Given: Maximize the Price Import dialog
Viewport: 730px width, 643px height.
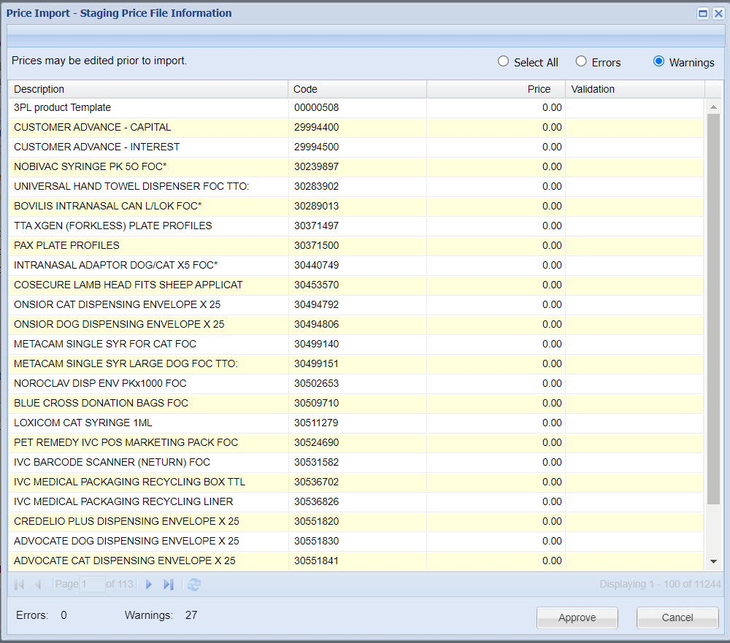Looking at the screenshot, I should pyautogui.click(x=703, y=13).
